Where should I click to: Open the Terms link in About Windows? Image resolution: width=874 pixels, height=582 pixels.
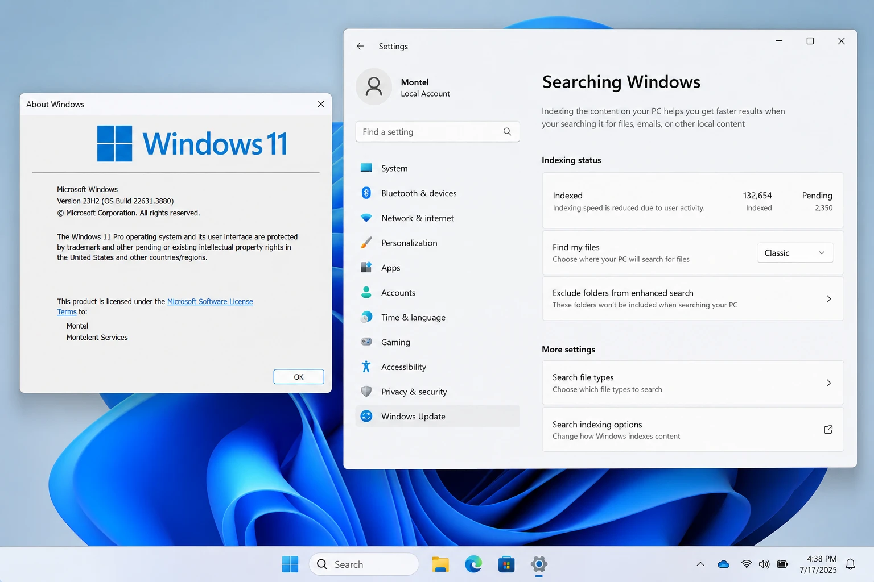point(67,311)
